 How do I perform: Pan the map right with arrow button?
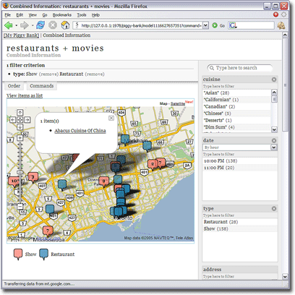[27, 119]
